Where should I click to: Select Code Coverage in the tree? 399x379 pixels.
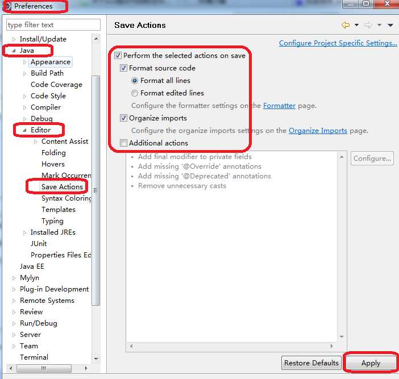coord(56,85)
